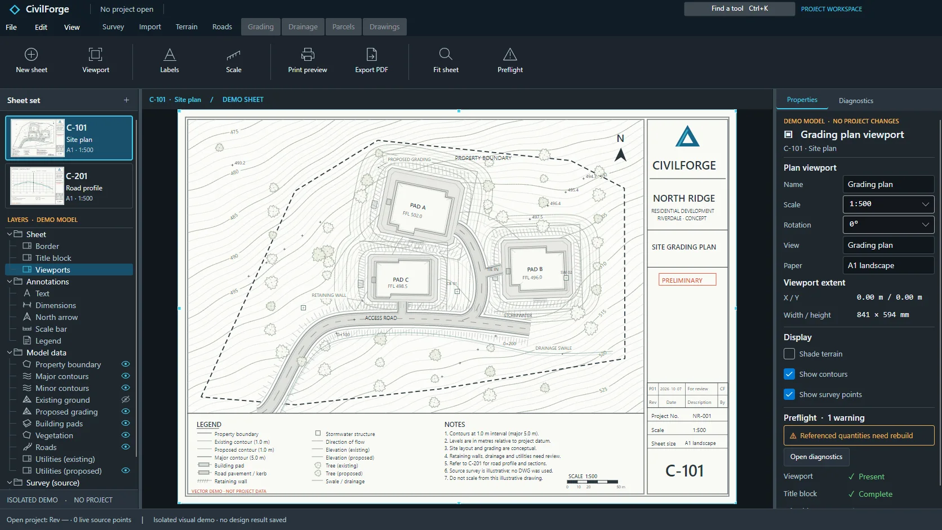Collapse the Sheet layer group

tap(10, 234)
